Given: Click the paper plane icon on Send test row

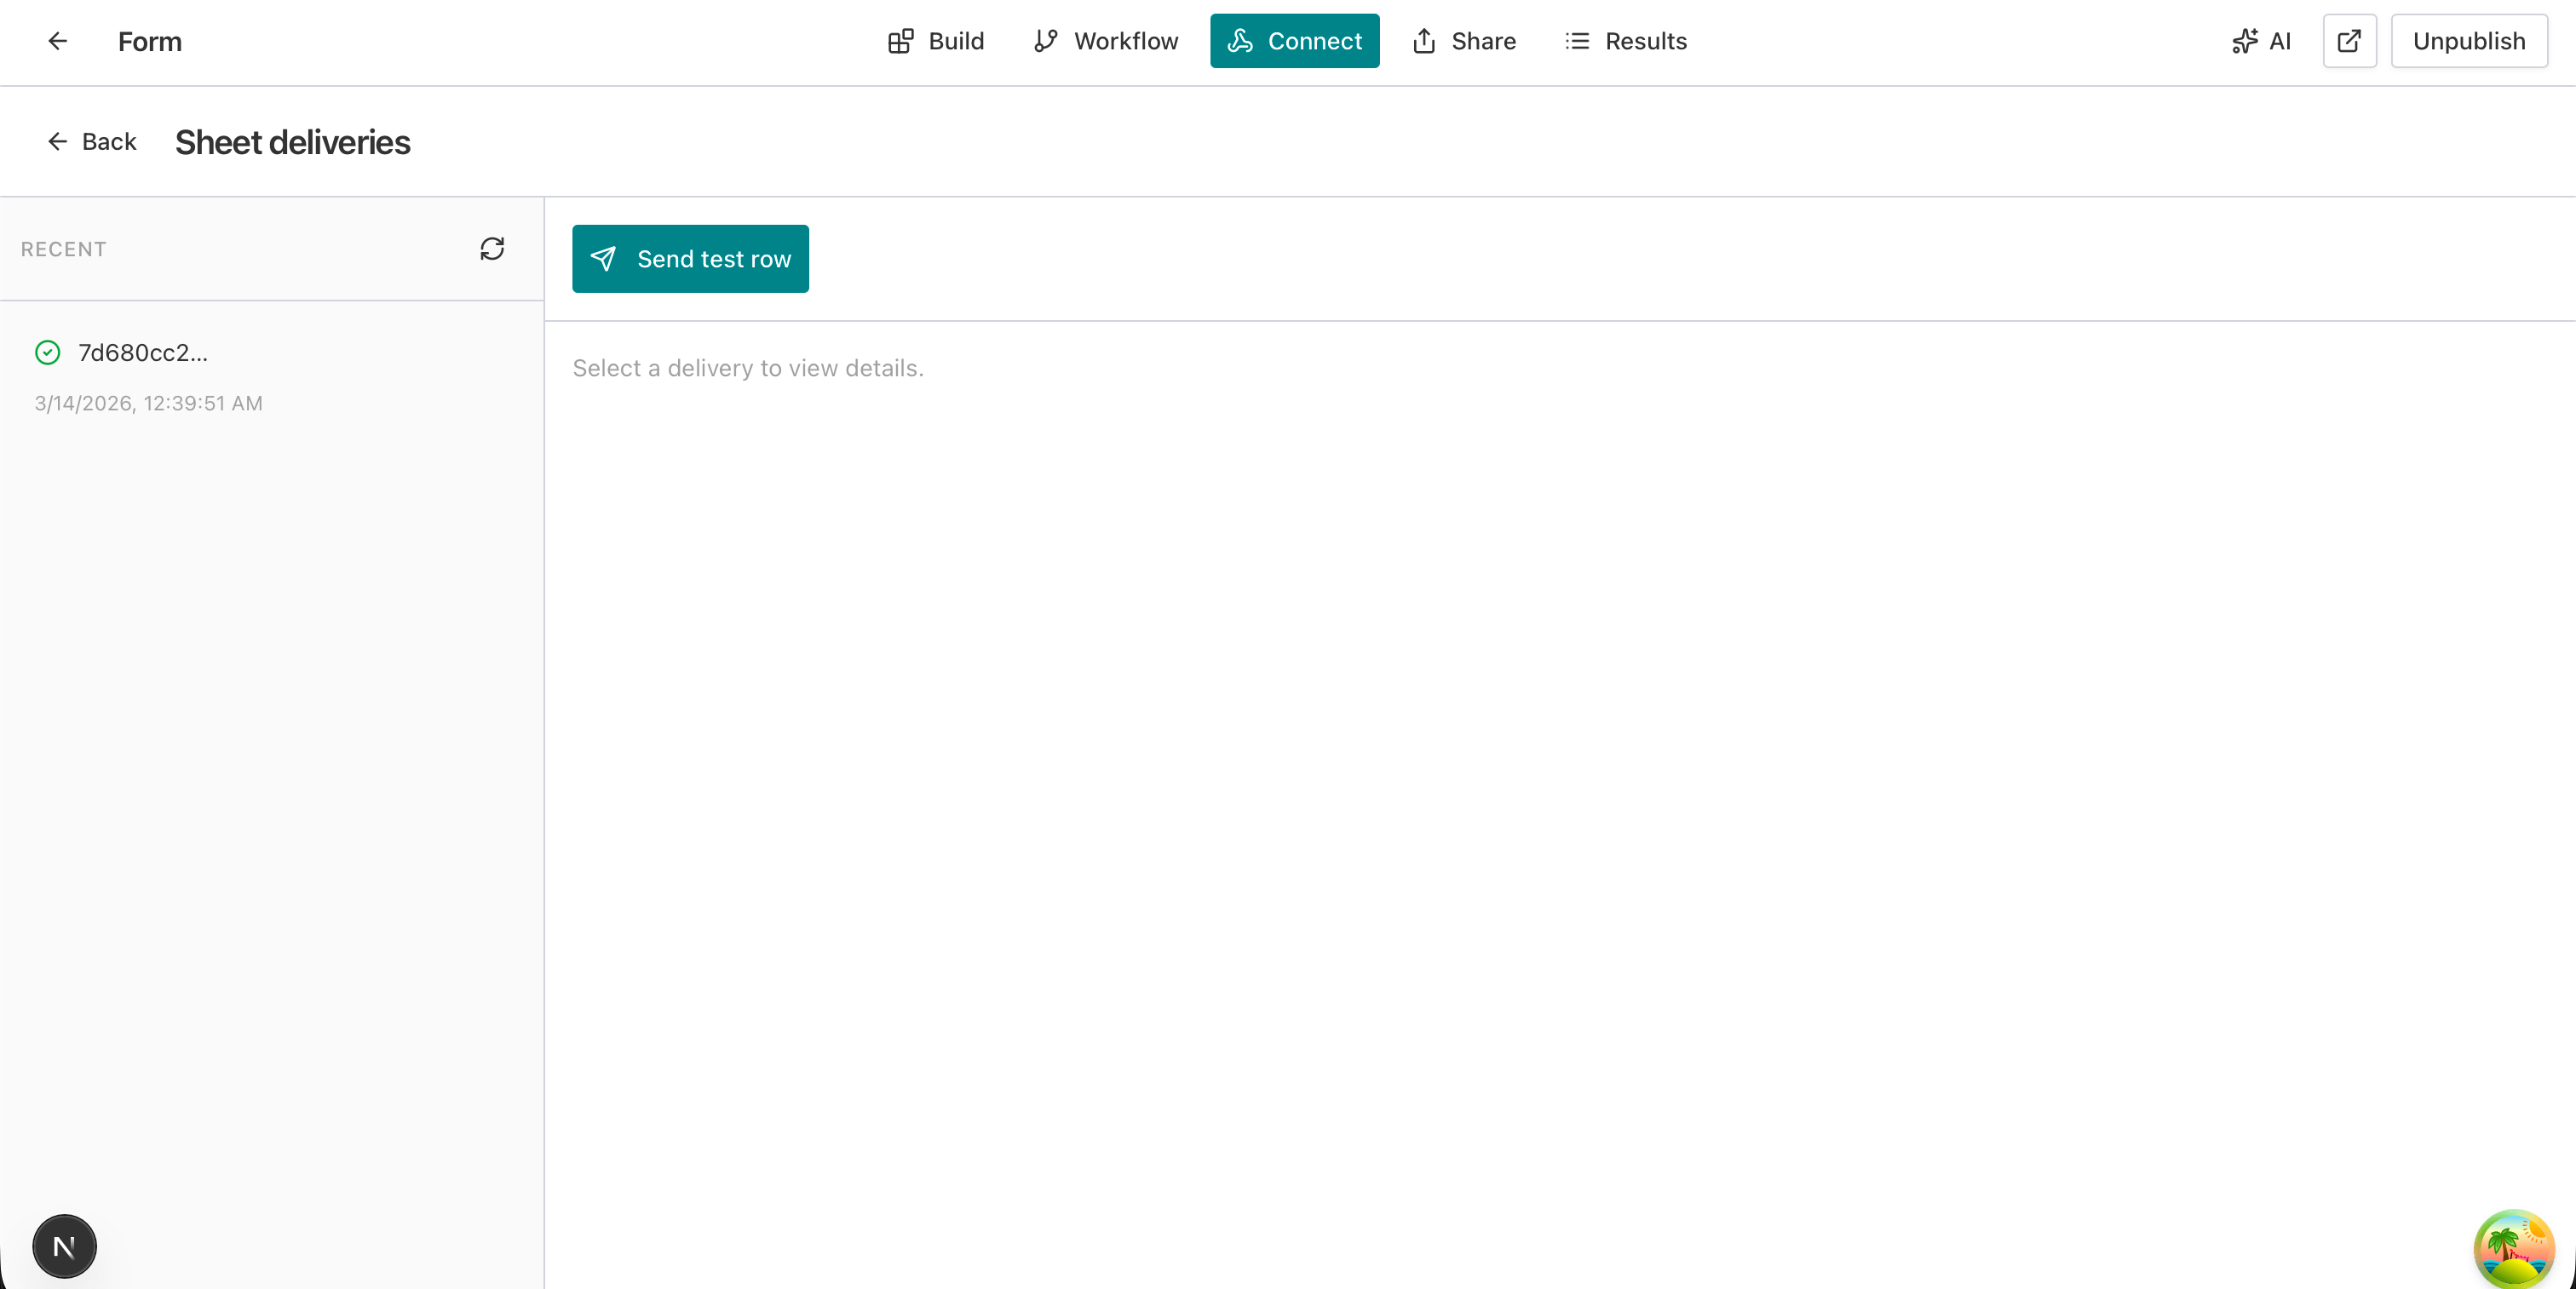Looking at the screenshot, I should click(x=603, y=259).
